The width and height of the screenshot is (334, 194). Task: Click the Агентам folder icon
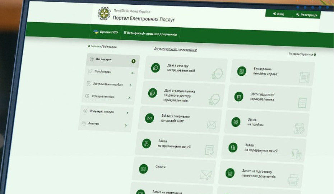[84, 123]
